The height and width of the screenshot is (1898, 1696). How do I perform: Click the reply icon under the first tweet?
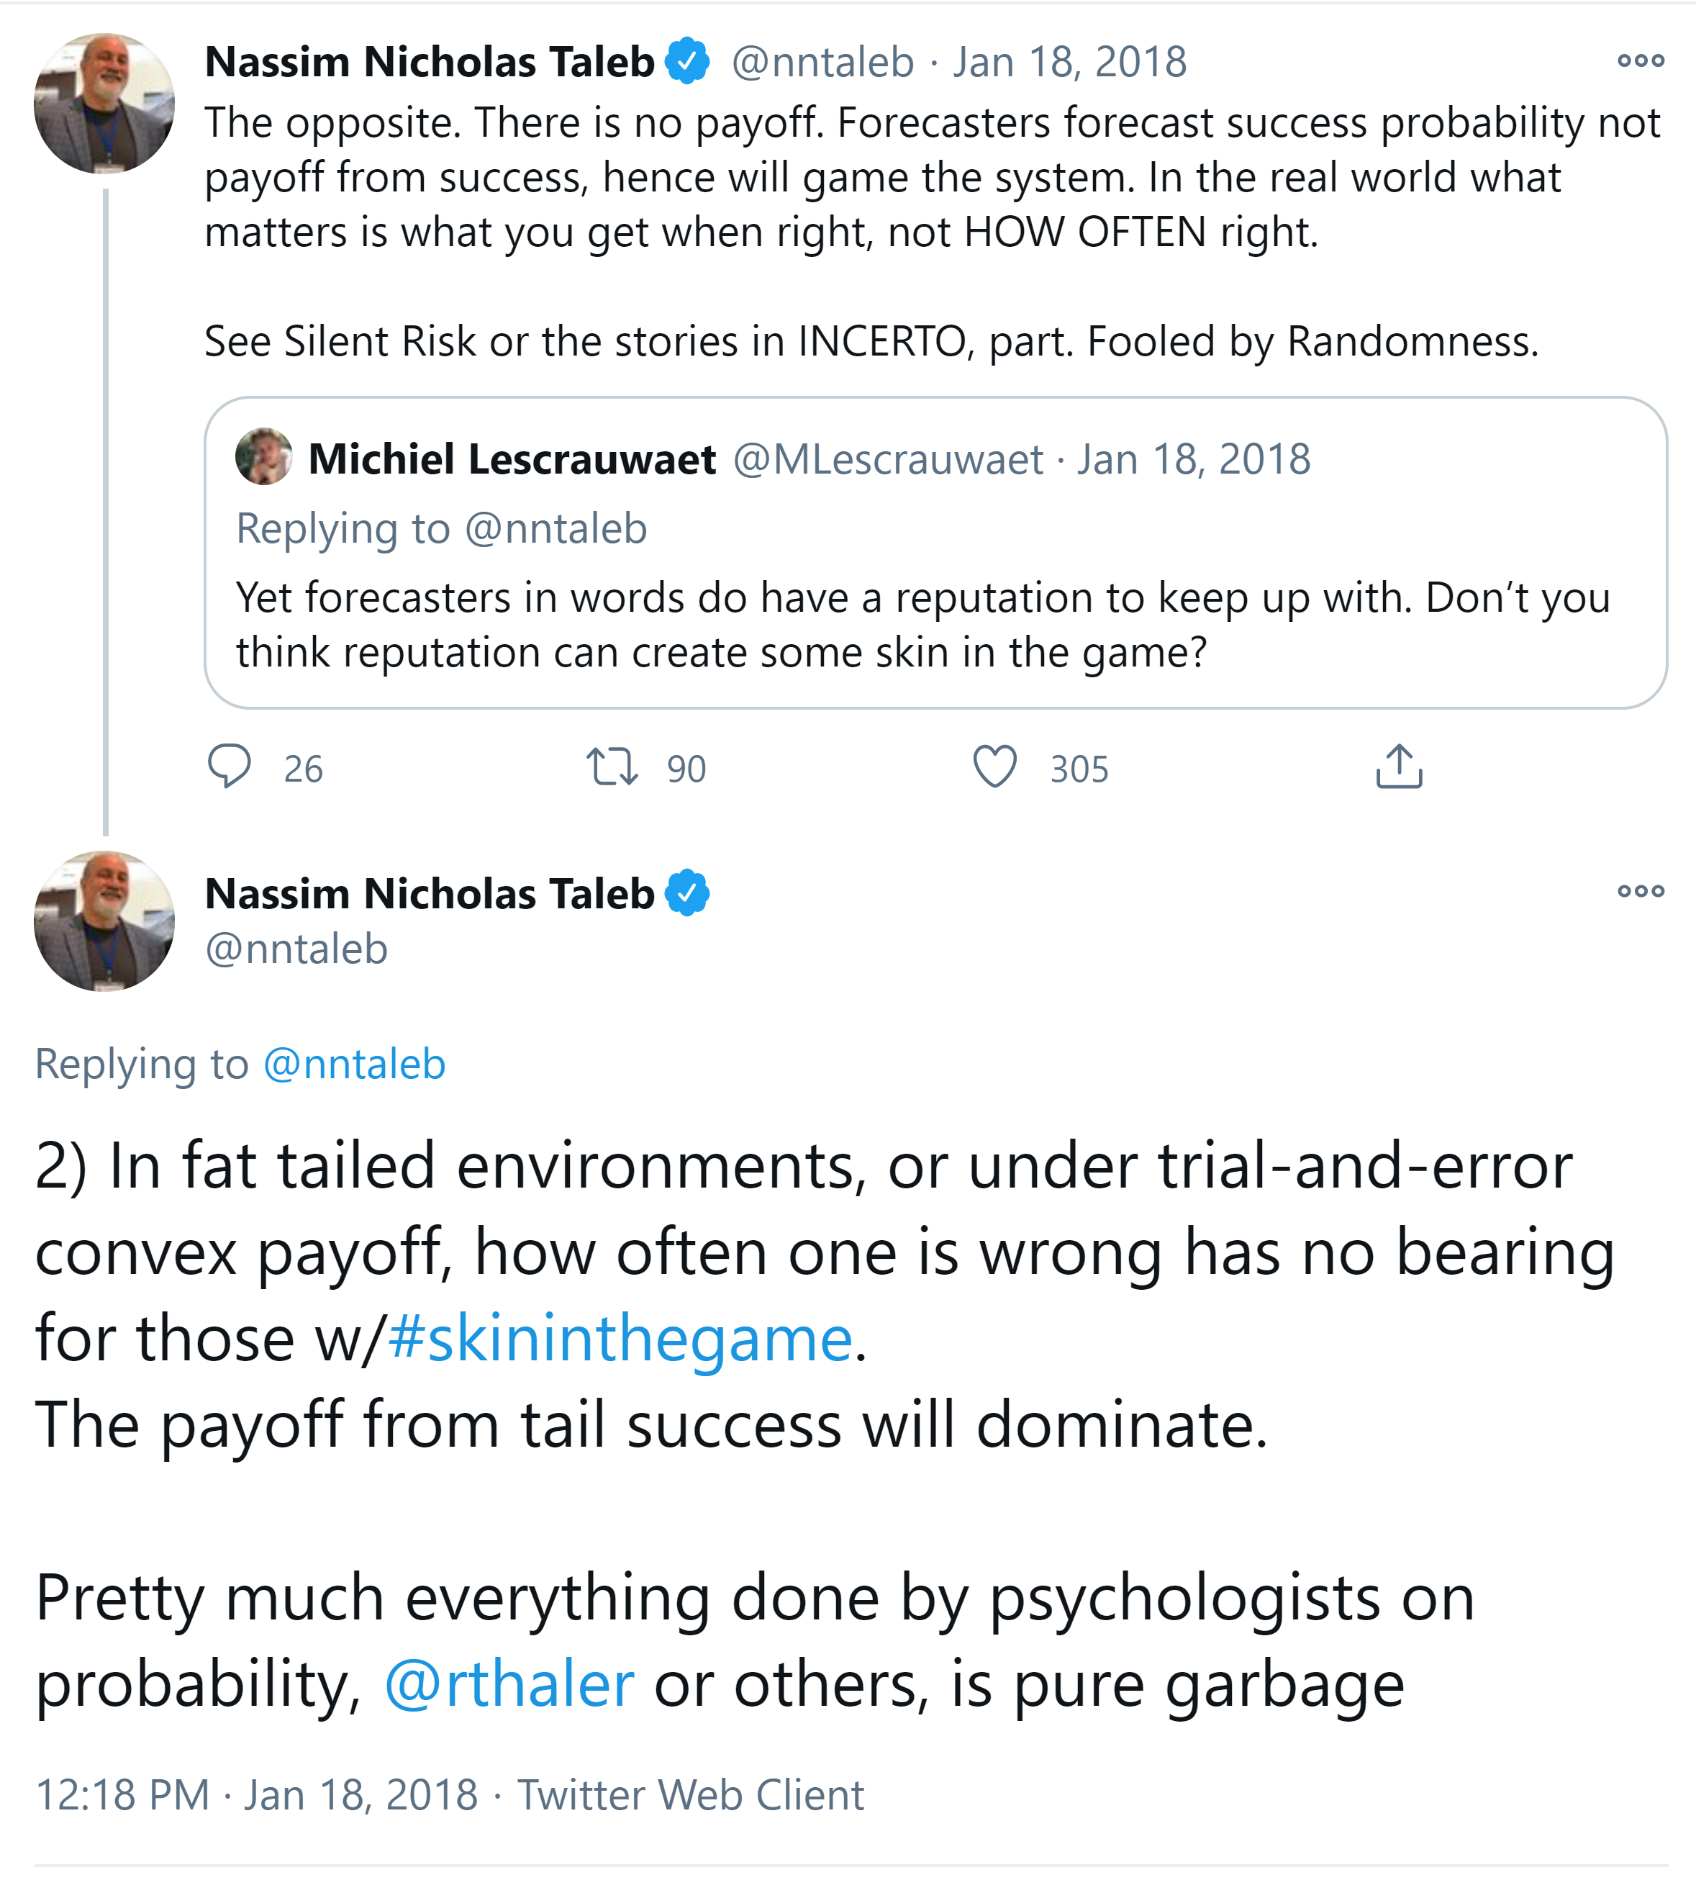pyautogui.click(x=230, y=767)
